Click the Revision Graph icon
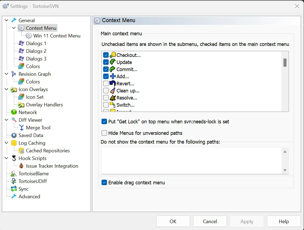304x230 pixels. [x=14, y=74]
